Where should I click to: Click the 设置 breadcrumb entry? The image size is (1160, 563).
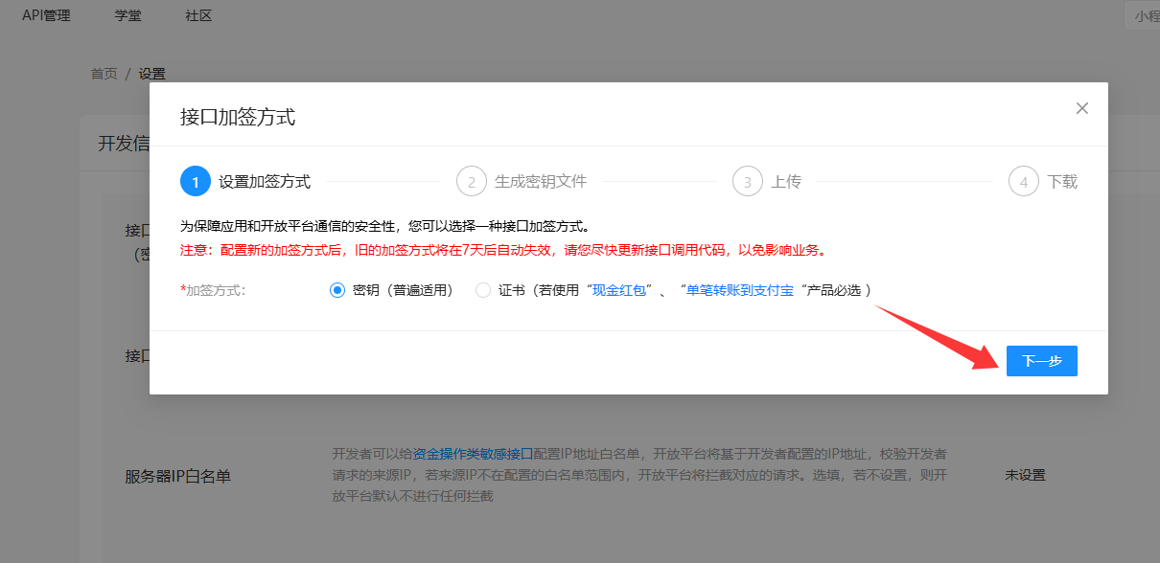[x=153, y=73]
